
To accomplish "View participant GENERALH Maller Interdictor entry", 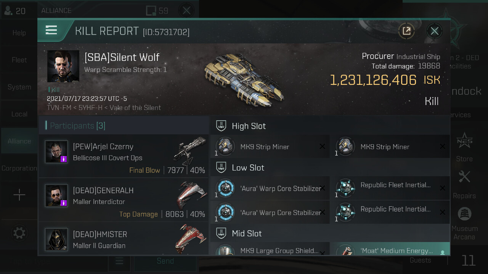I will click(x=124, y=200).
